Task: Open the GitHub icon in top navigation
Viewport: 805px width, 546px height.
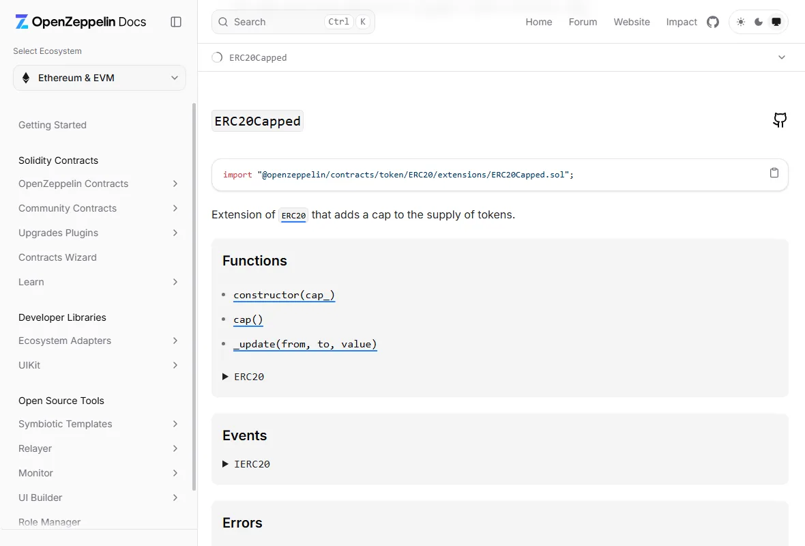Action: (x=713, y=22)
